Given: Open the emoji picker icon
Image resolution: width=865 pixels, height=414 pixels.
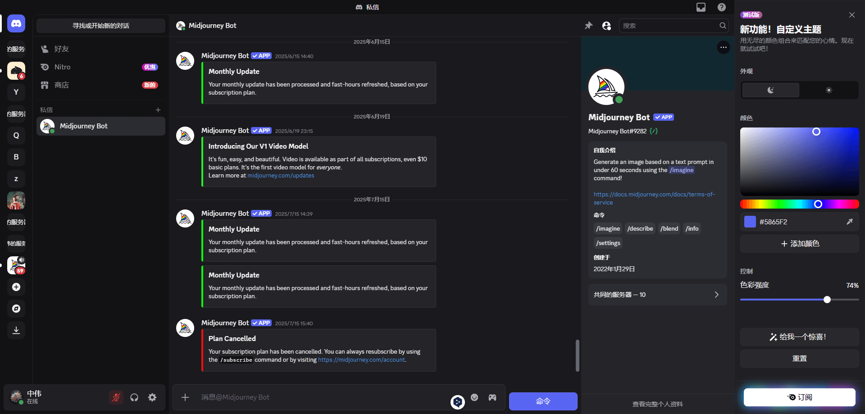Looking at the screenshot, I should [474, 397].
